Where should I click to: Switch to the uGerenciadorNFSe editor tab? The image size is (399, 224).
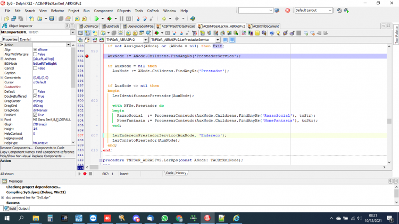click(x=138, y=26)
